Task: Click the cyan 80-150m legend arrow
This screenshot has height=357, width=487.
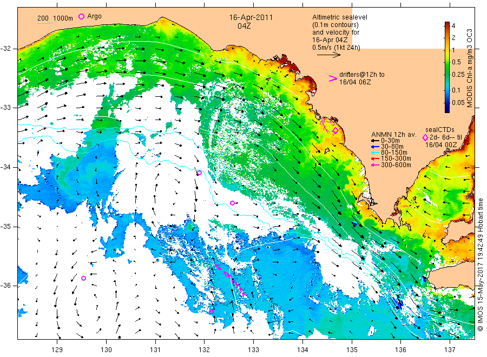Action: click(376, 153)
